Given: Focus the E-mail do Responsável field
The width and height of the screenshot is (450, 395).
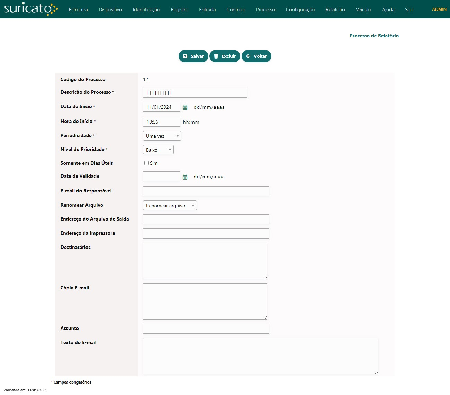Looking at the screenshot, I should coord(206,191).
